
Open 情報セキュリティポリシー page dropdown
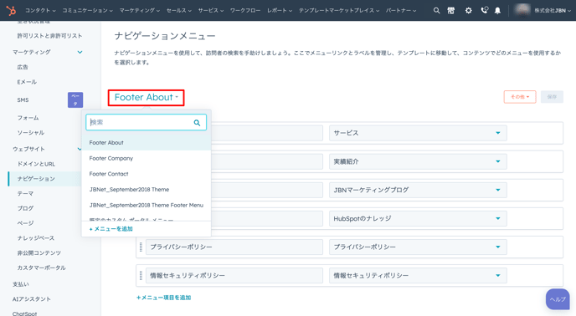[418, 275]
